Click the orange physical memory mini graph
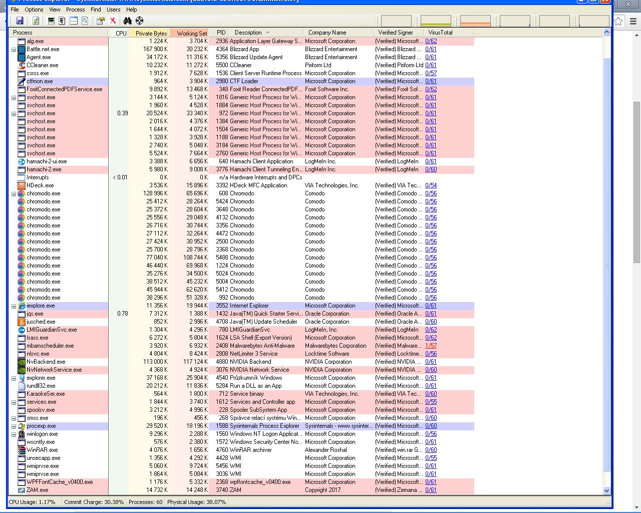The image size is (641, 513). 475,21
